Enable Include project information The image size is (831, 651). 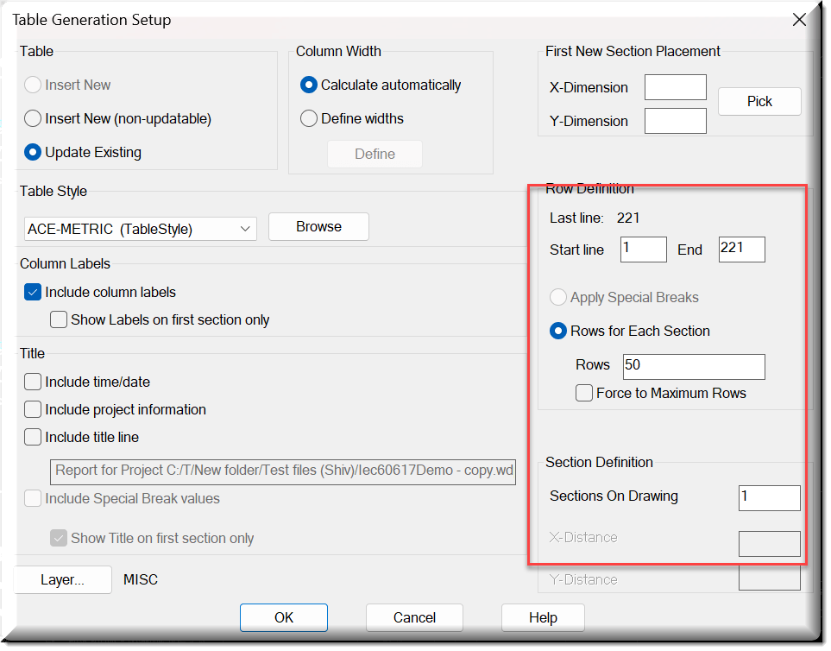[x=32, y=409]
